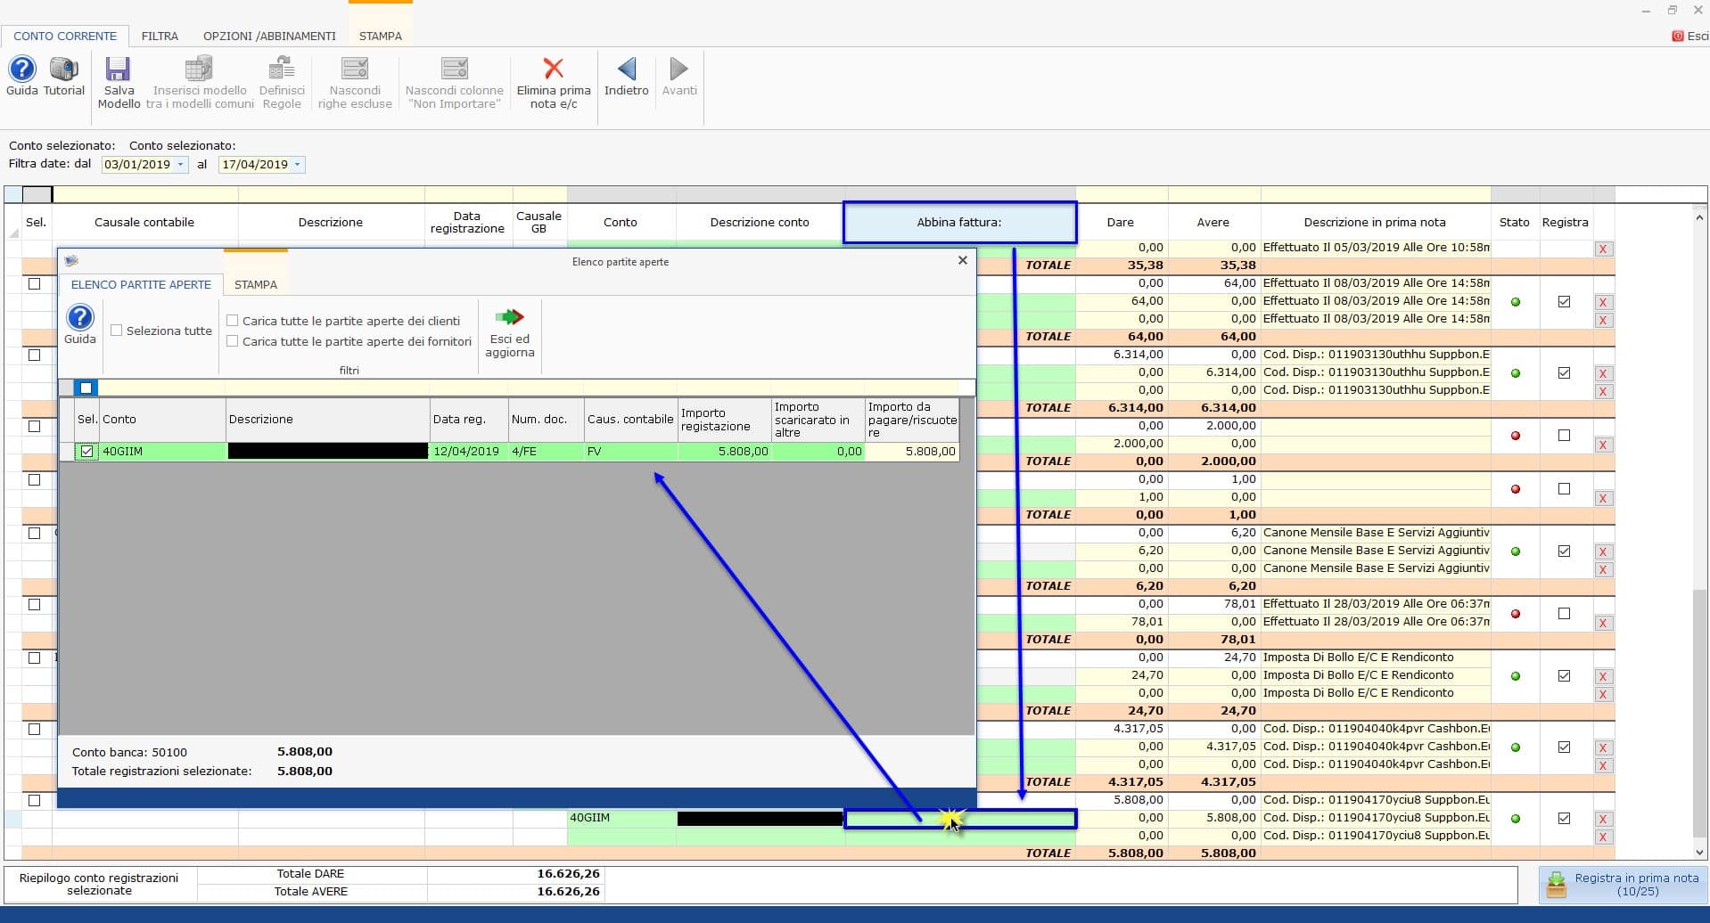
Task: Click Registra in prima nota button
Action: click(1624, 884)
